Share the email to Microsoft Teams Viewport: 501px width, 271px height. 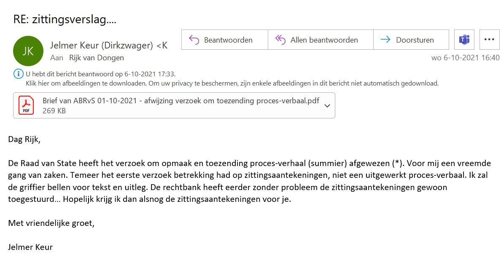464,40
